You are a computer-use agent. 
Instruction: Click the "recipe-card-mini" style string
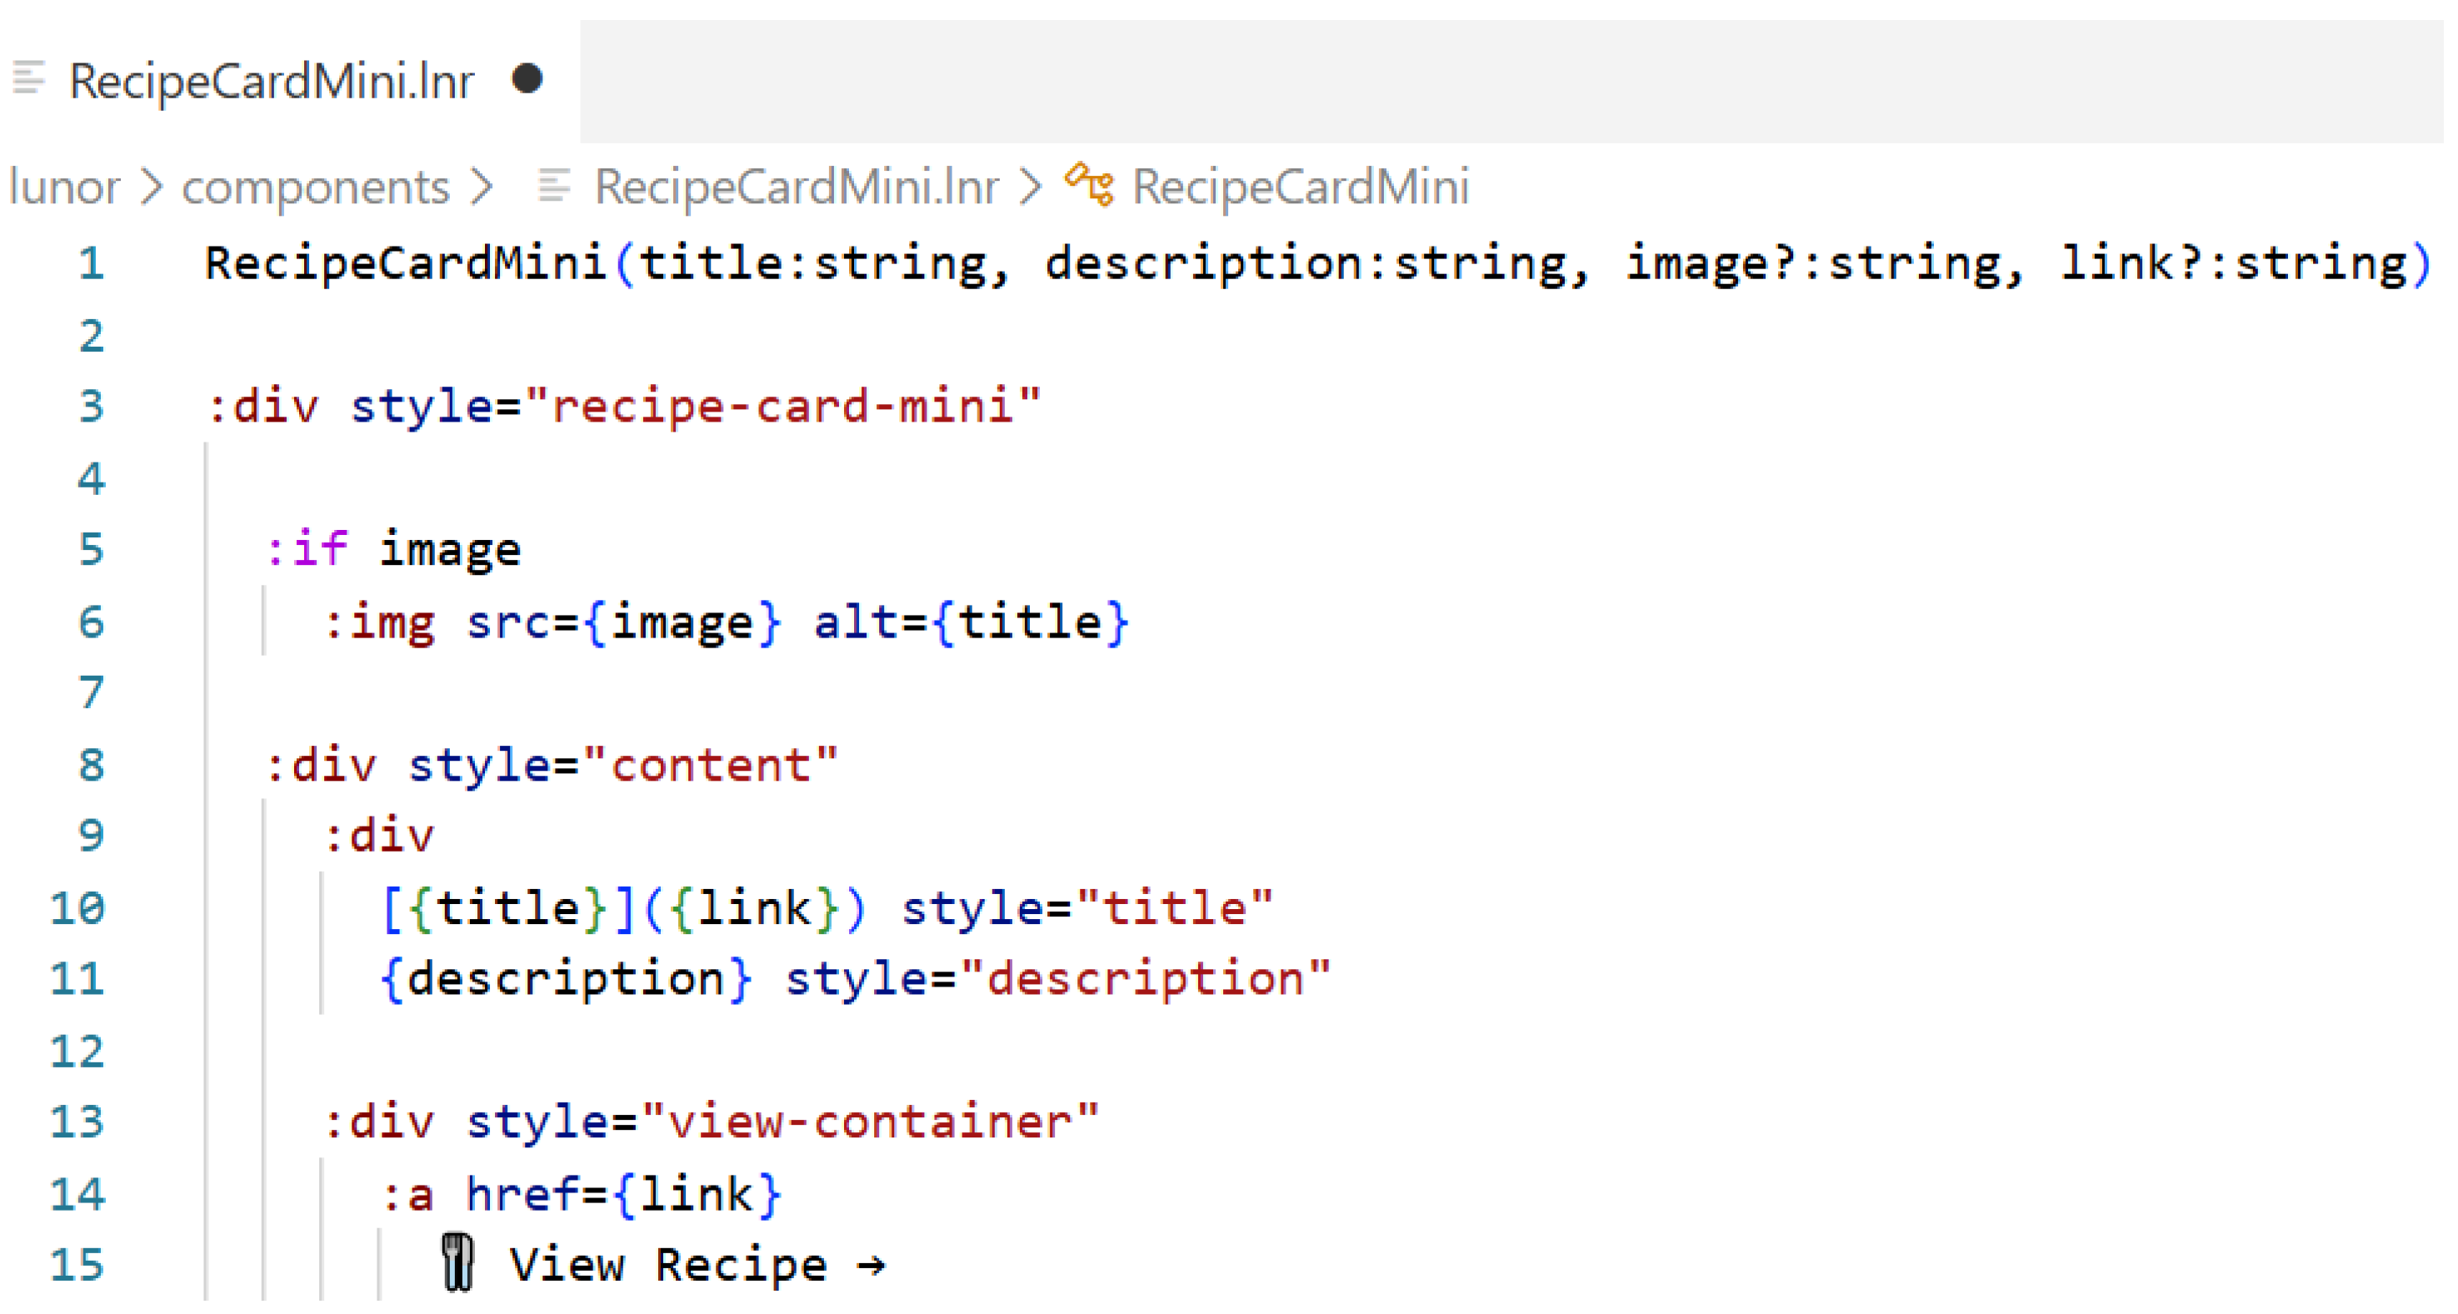[783, 407]
